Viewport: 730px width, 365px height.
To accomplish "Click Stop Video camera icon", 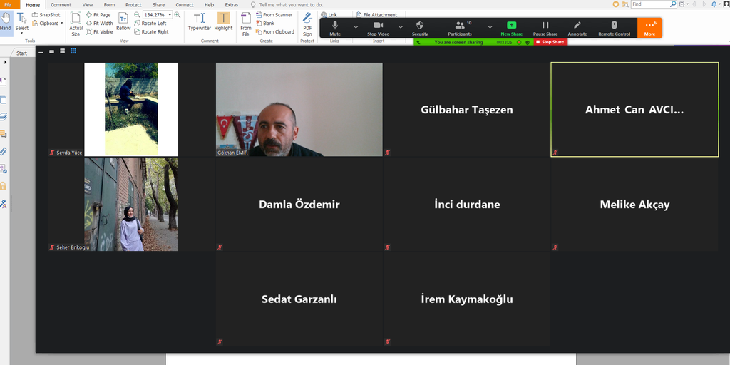I will pyautogui.click(x=378, y=27).
